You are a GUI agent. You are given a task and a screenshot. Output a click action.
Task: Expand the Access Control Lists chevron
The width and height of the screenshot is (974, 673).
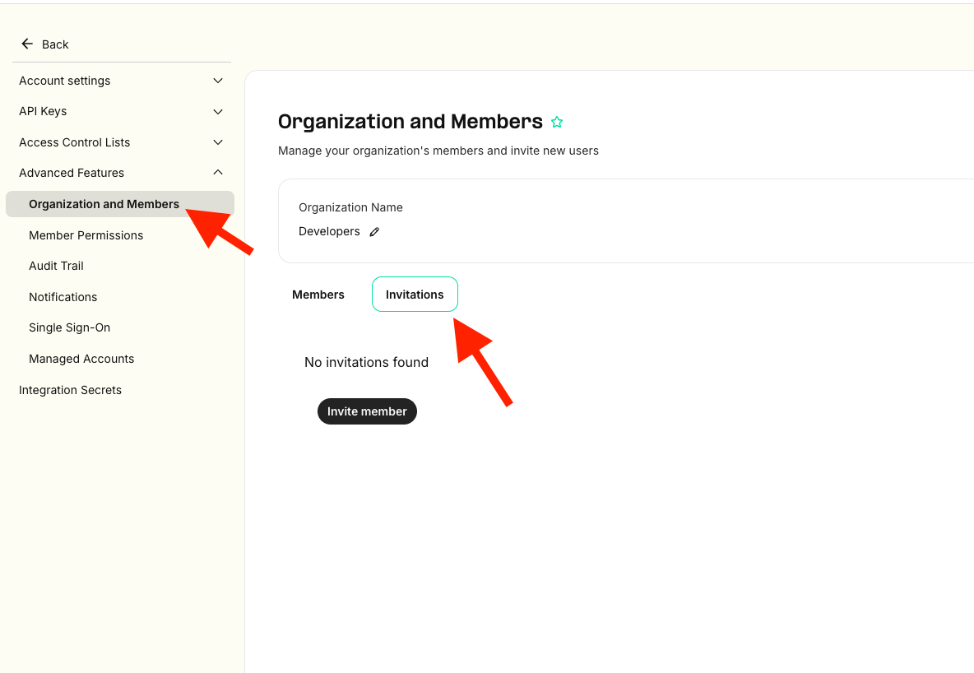(218, 142)
